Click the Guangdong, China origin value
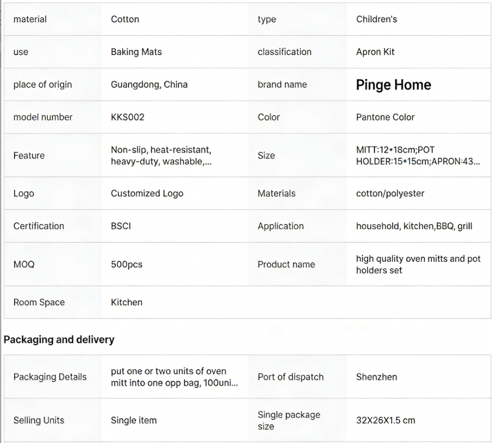Image resolution: width=492 pixels, height=443 pixels. coord(149,84)
